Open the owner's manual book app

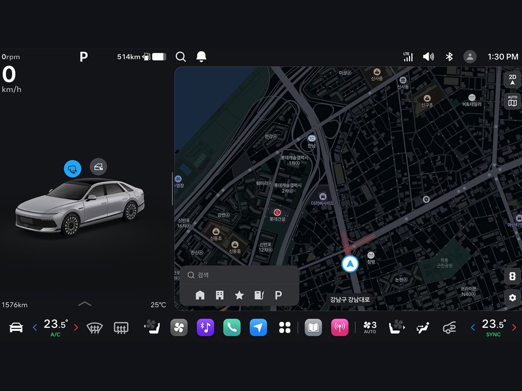[313, 327]
